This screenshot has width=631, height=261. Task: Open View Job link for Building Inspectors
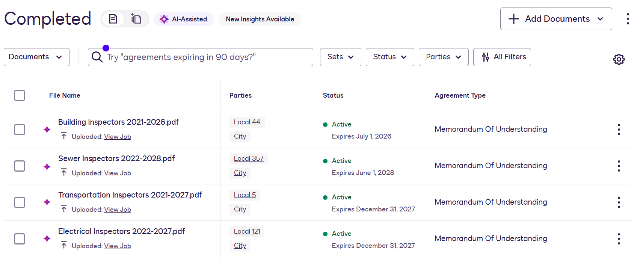[x=118, y=137]
